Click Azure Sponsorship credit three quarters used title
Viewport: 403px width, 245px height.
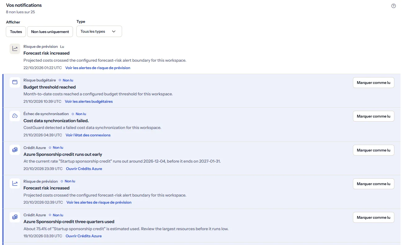pyautogui.click(x=69, y=222)
